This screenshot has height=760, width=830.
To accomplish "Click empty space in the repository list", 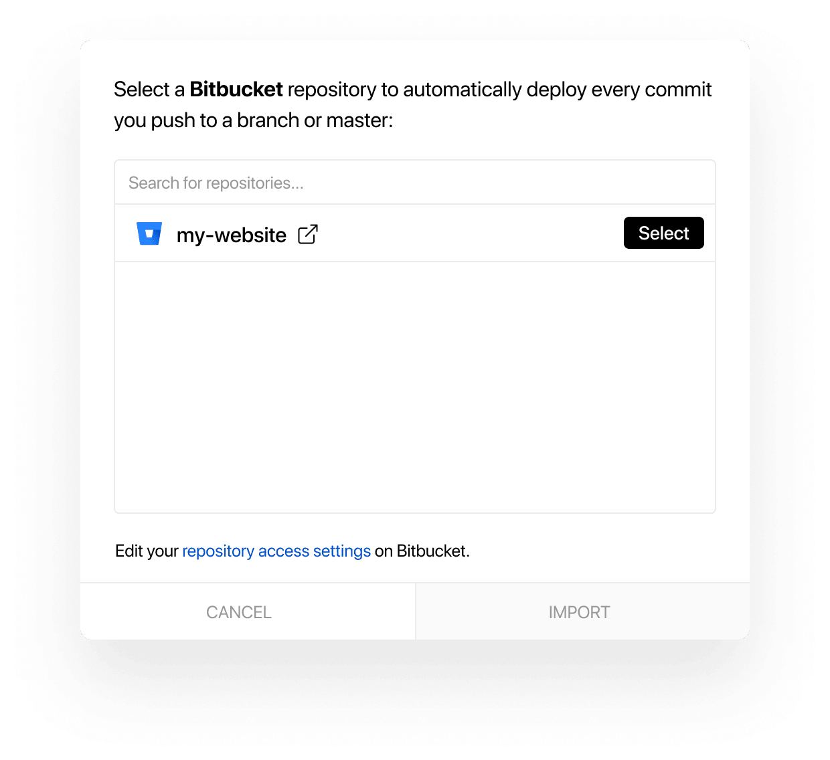I will click(415, 387).
